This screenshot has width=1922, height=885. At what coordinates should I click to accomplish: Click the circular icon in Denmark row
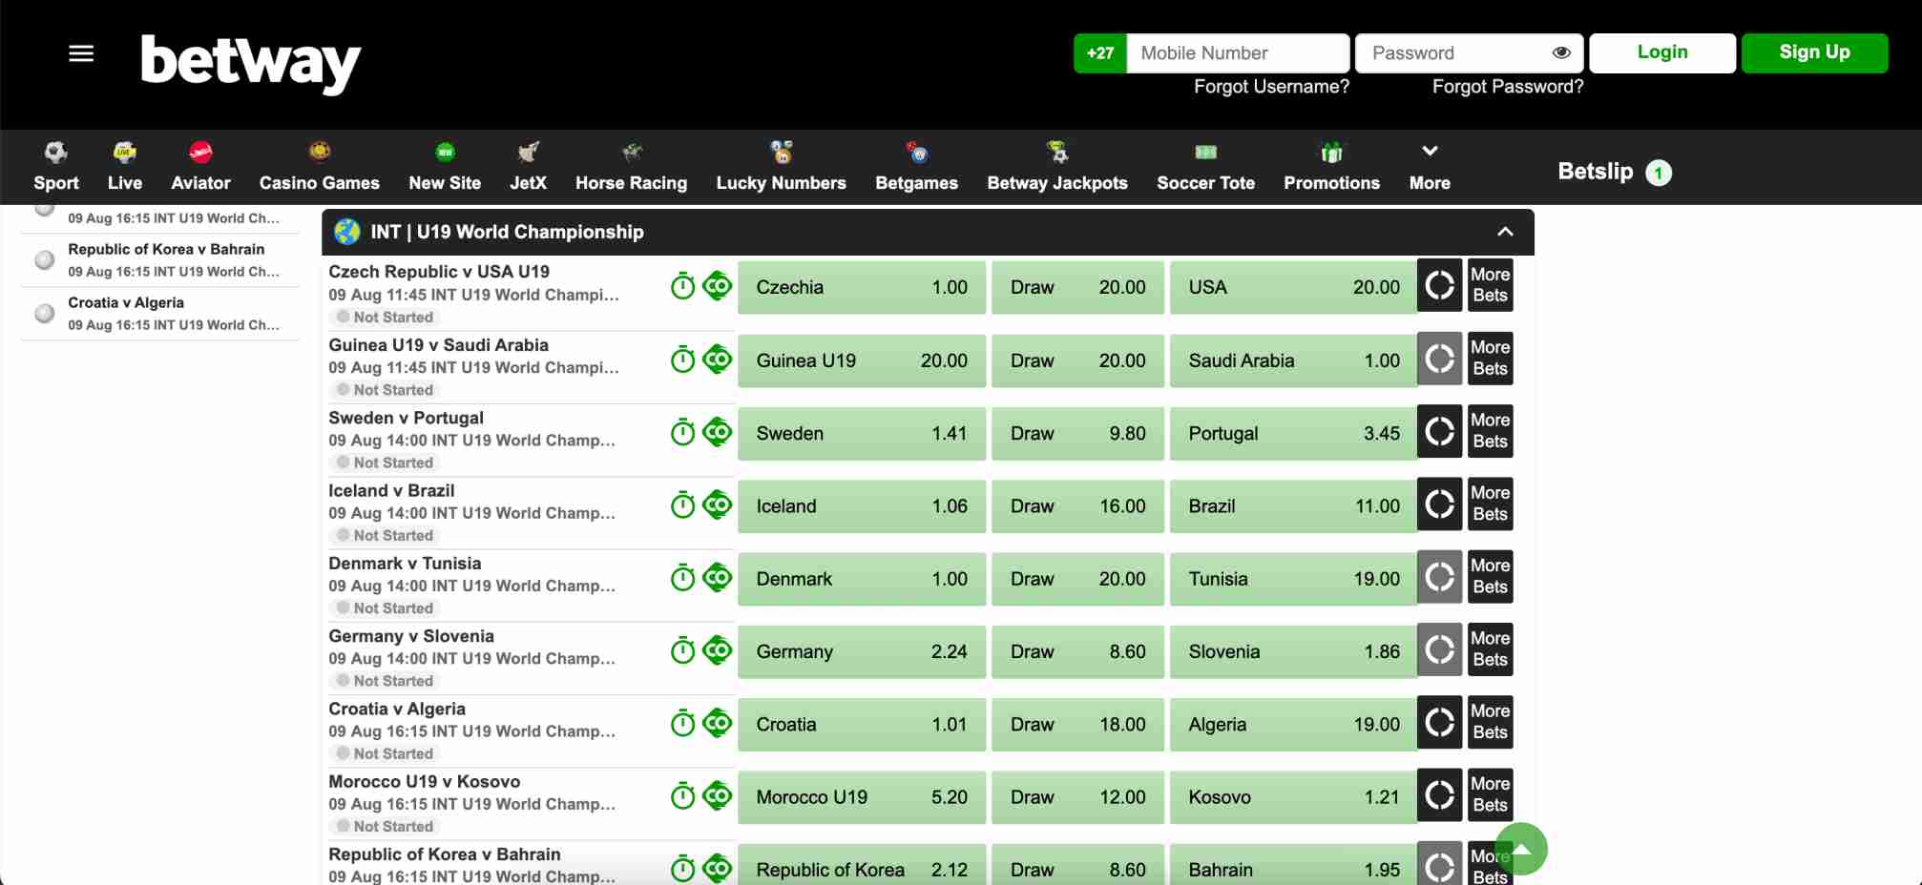point(1439,577)
